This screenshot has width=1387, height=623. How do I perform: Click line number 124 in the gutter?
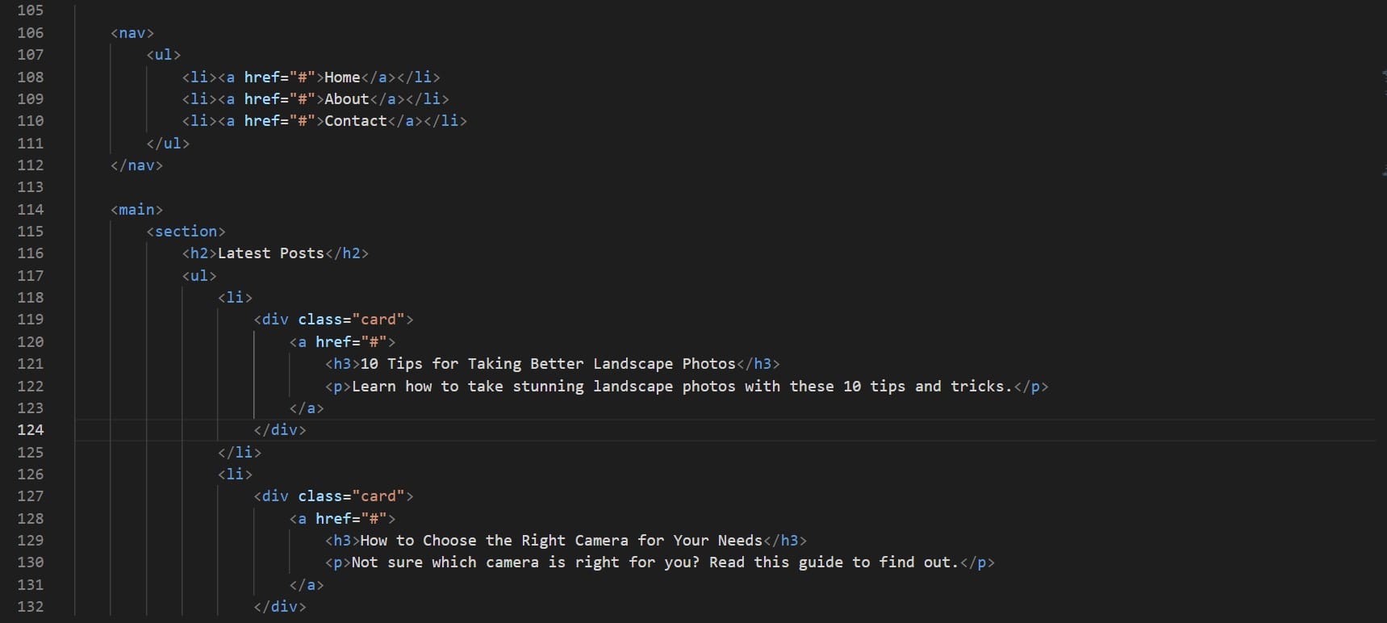click(x=31, y=430)
